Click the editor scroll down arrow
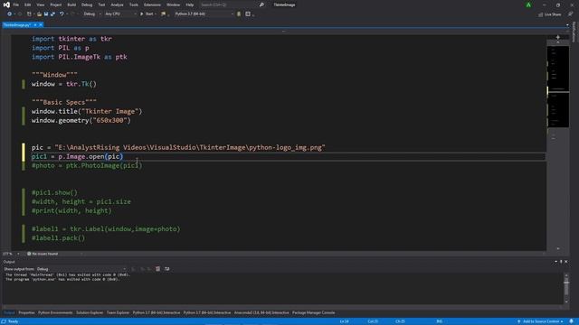The width and height of the screenshot is (579, 325). coord(557,249)
